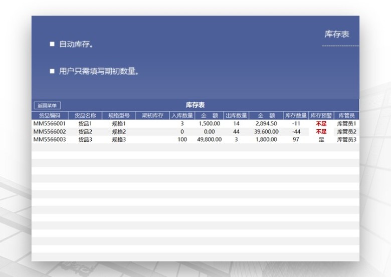
Task: Select the 出库数量 column header
Action: tap(236, 116)
